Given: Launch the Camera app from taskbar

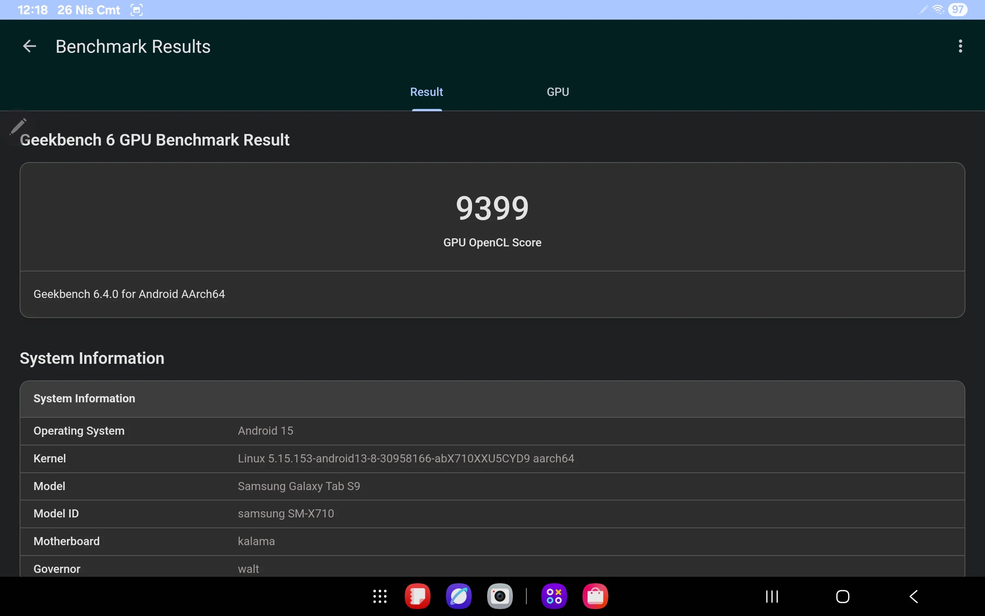Looking at the screenshot, I should (500, 596).
